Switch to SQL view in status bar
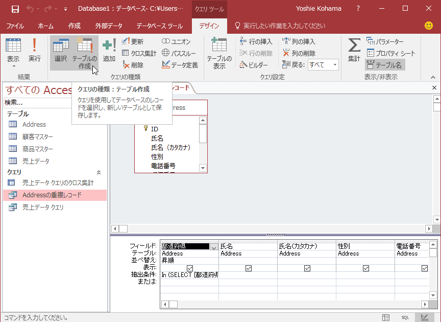 point(405,317)
